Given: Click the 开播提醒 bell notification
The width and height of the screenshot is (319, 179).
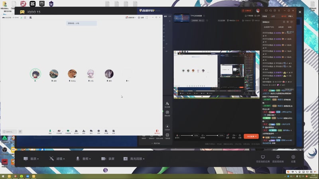Looking at the screenshot, I should [249, 16].
